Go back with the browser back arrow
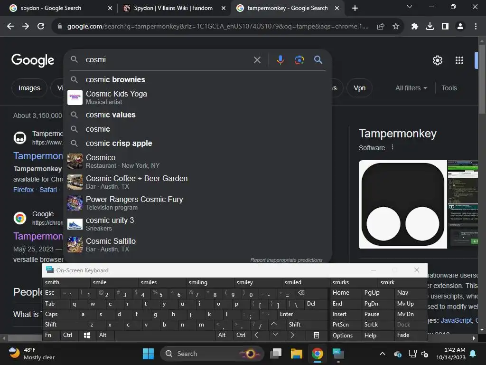This screenshot has height=365, width=486. click(x=10, y=27)
